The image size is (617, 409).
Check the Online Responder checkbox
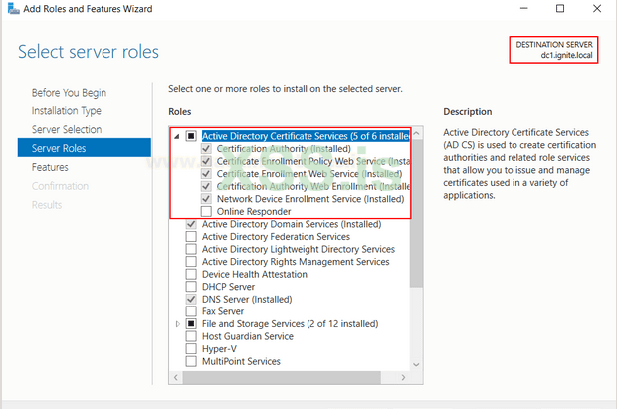[206, 211]
